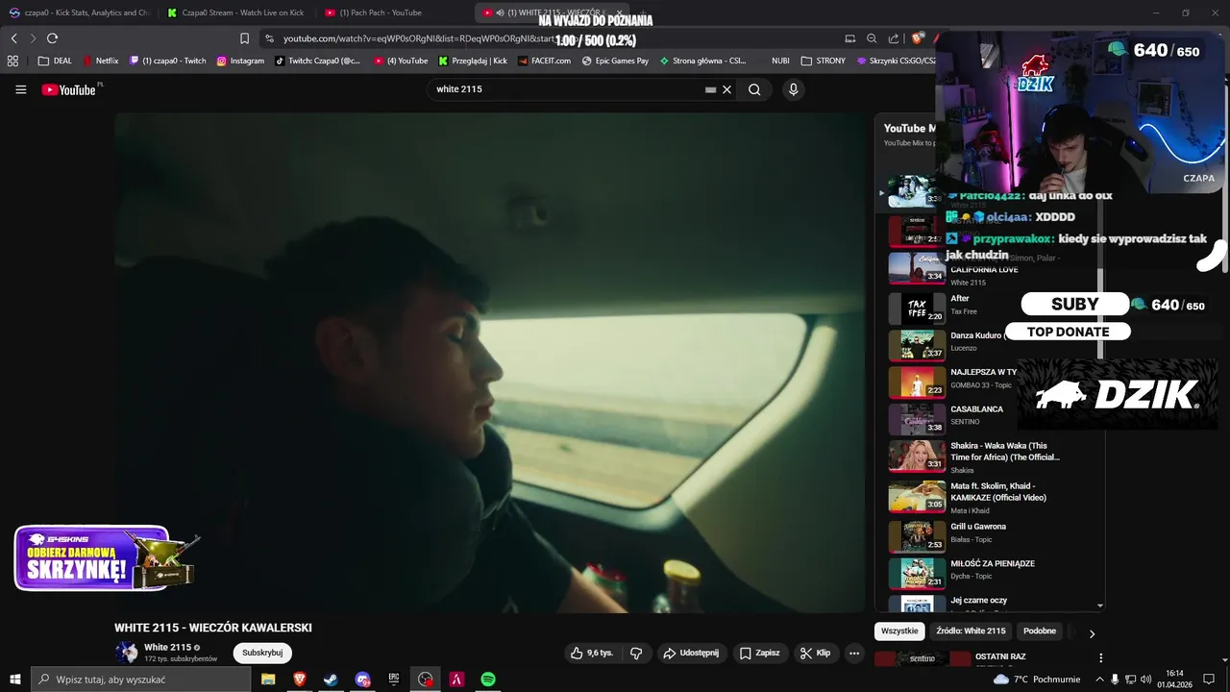Click the White 2115 channel avatar
The image size is (1230, 692).
(x=126, y=653)
